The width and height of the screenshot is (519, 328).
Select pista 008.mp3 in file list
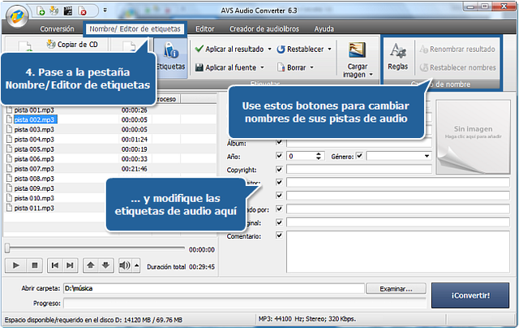(34, 179)
